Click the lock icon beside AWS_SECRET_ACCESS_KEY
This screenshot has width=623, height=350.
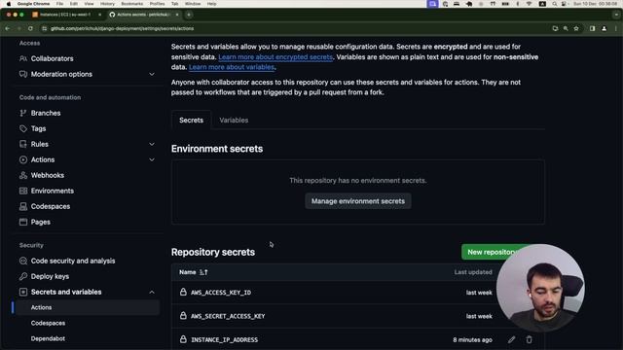point(183,315)
